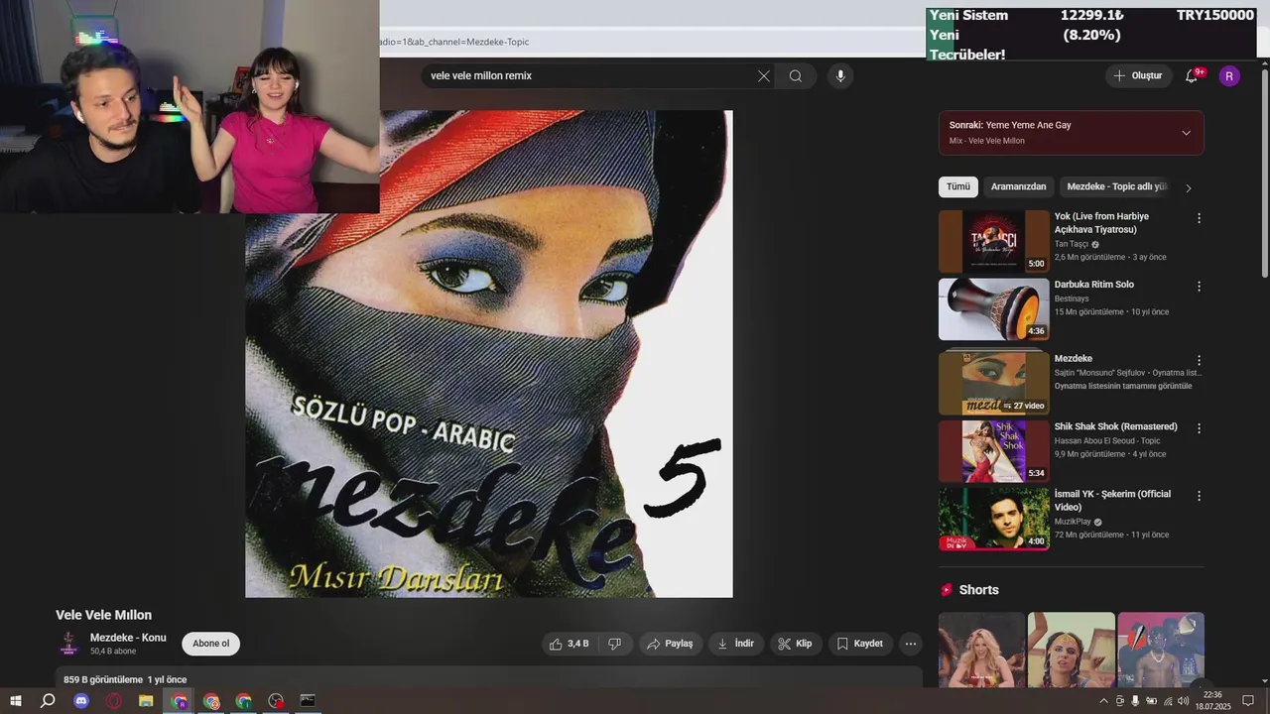
Task: Click the Yok Live from Harbiye title
Action: pos(1101,222)
